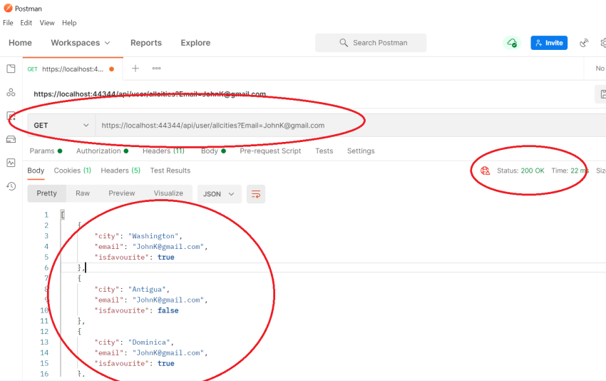Click the search magnifier icon
The image size is (606, 381).
(344, 43)
